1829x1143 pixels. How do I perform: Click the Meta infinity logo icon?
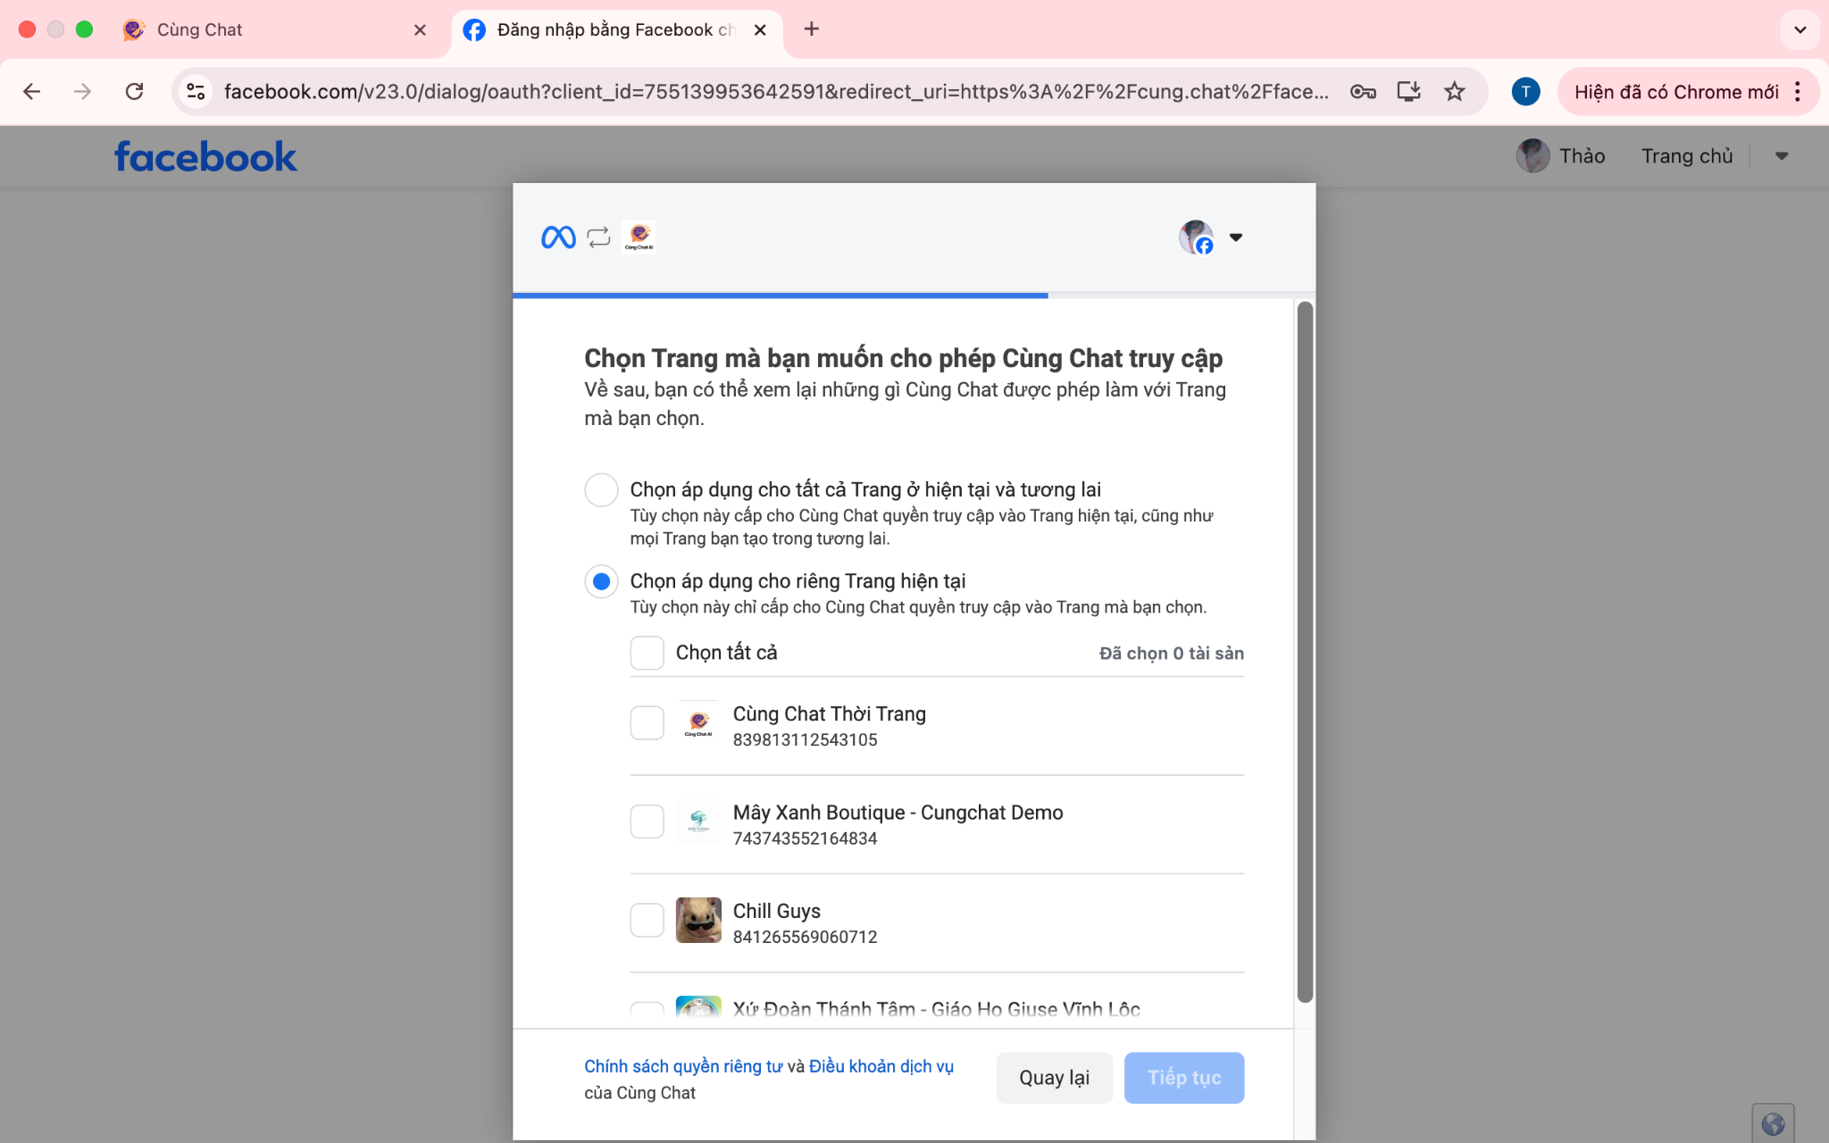click(x=558, y=238)
